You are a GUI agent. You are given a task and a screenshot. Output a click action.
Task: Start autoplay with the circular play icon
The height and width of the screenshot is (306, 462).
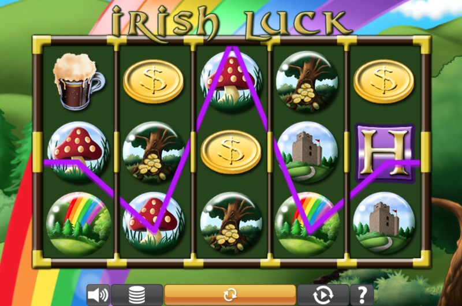[323, 295]
